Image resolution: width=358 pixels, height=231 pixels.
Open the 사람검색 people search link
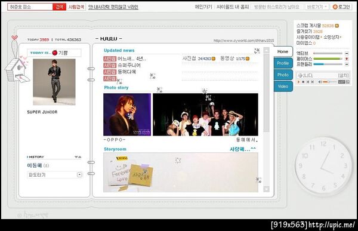[76, 7]
